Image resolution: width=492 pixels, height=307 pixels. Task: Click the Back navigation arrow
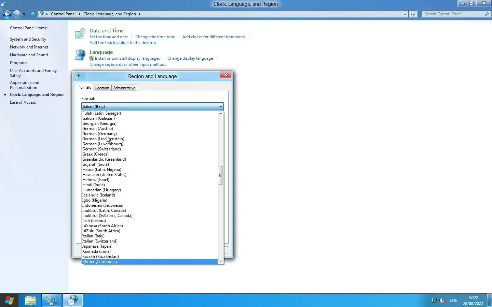click(7, 14)
